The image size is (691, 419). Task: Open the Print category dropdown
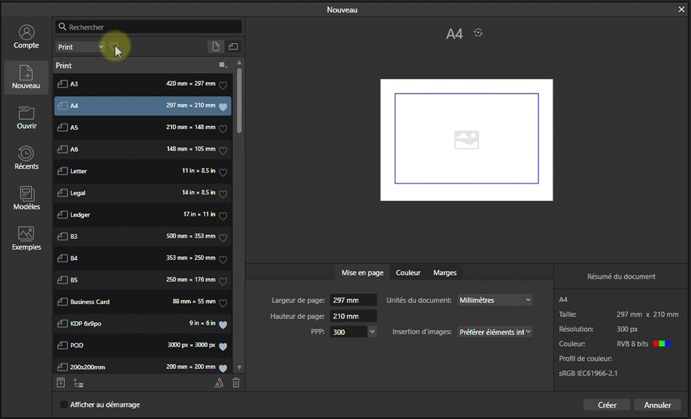tap(80, 47)
